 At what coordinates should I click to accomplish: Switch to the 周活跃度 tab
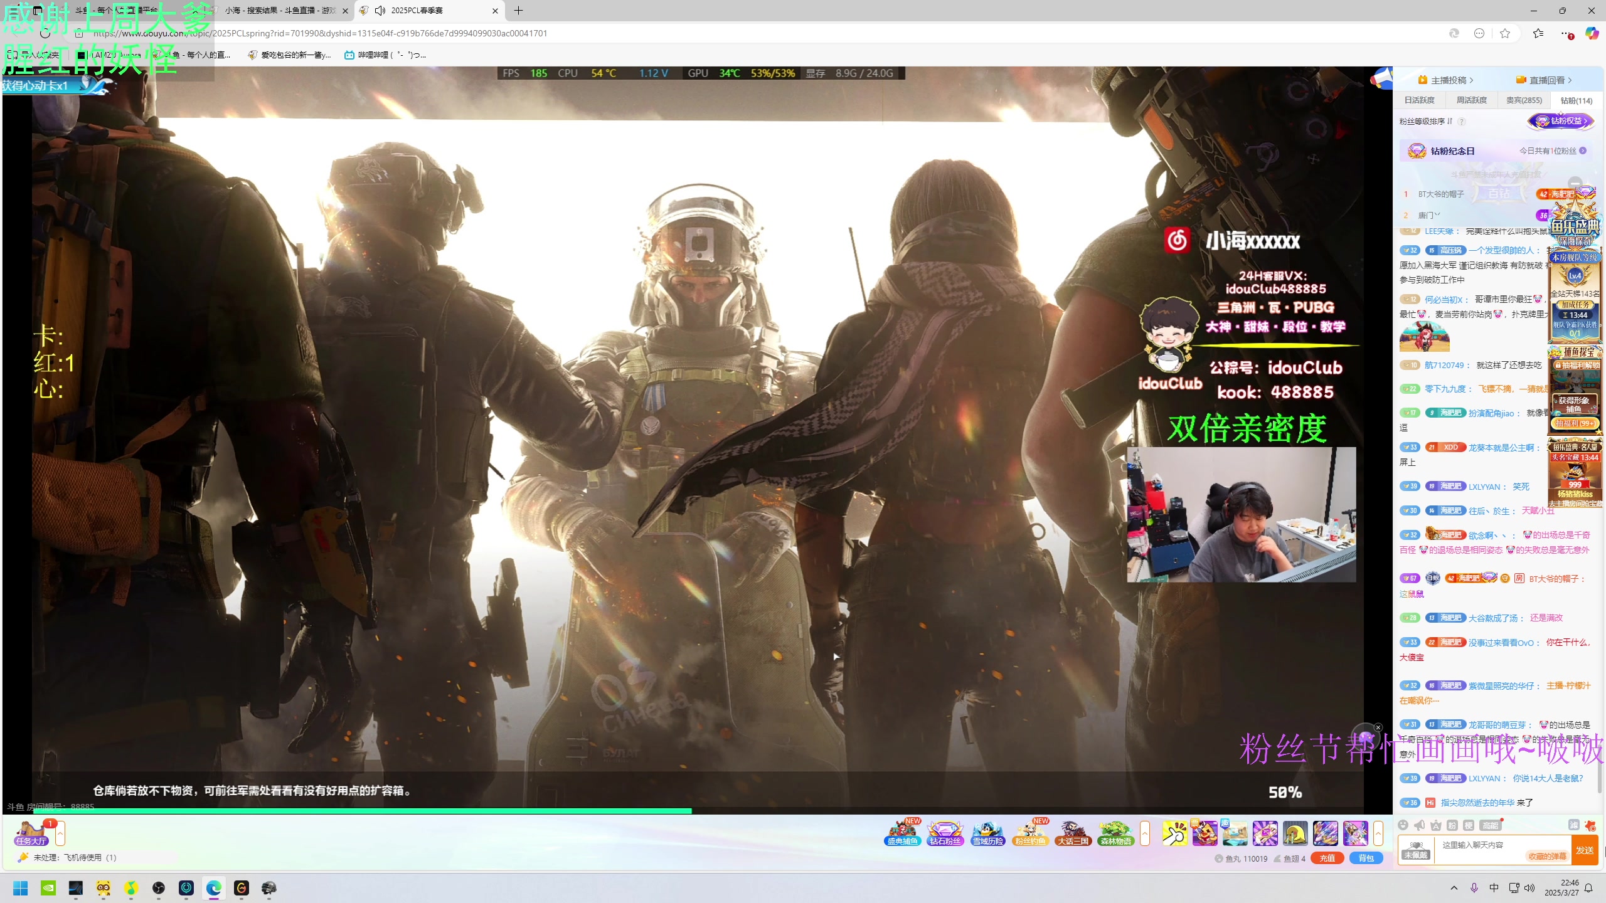tap(1472, 100)
